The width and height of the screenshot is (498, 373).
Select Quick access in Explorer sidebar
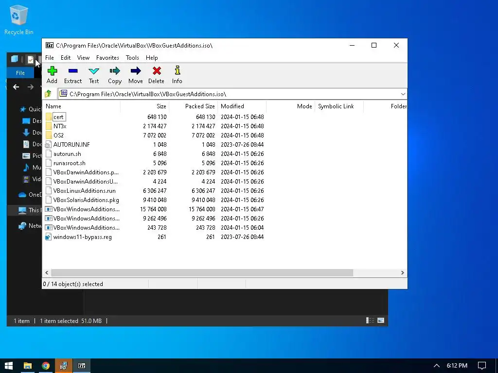pos(31,109)
